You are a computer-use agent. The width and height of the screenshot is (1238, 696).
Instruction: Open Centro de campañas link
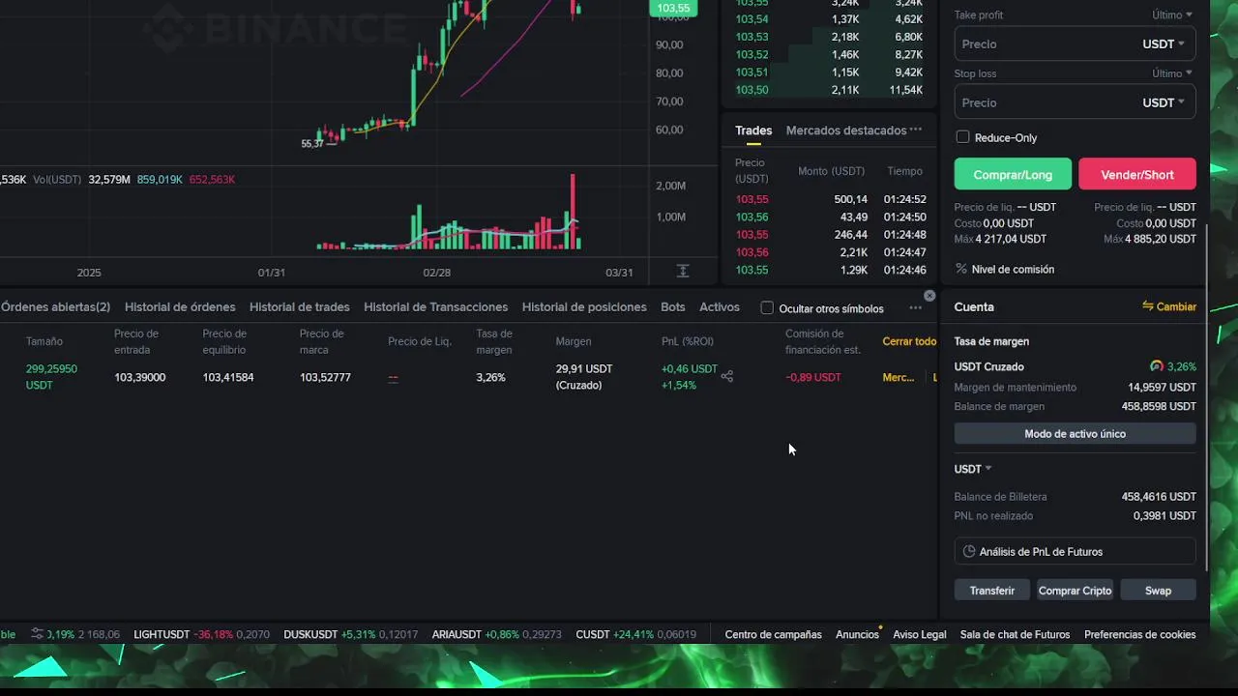pyautogui.click(x=773, y=635)
